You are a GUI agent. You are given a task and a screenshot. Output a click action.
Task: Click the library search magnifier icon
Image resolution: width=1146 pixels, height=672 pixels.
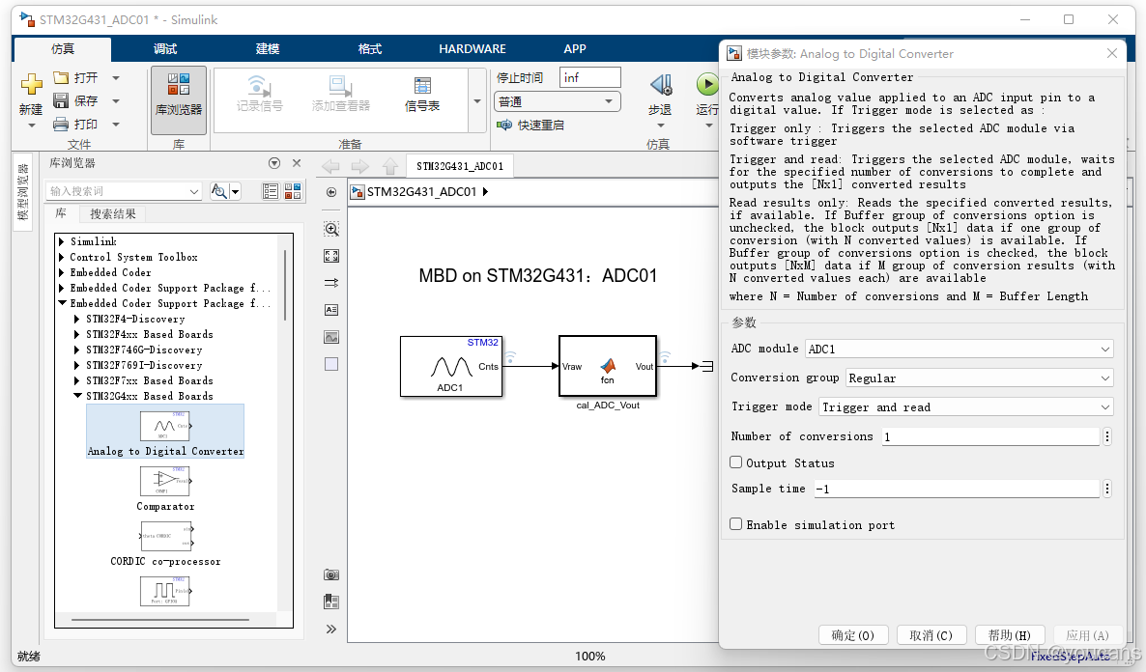(218, 191)
